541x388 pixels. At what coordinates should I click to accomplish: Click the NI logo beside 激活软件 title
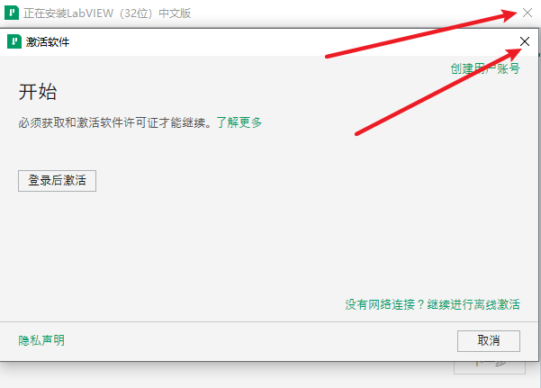point(14,42)
